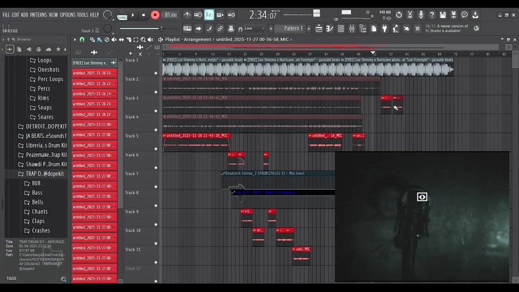Click the export render download icon

coord(475,15)
